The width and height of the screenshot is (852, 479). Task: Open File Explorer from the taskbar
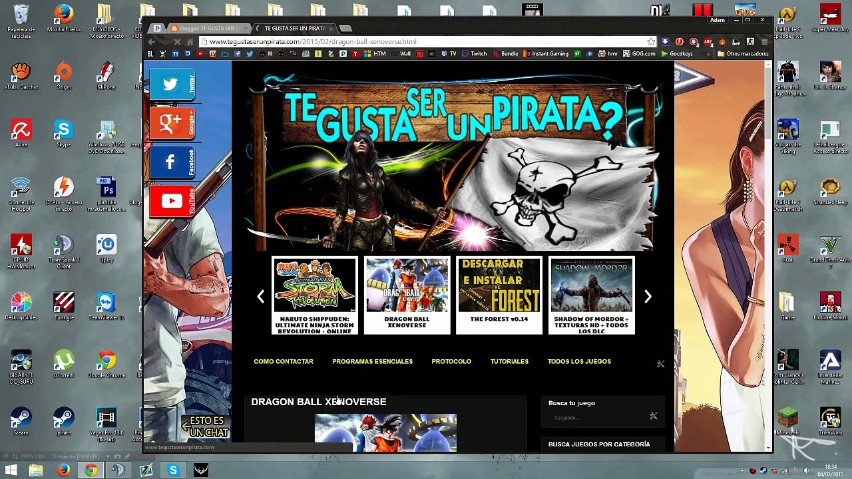point(36,471)
